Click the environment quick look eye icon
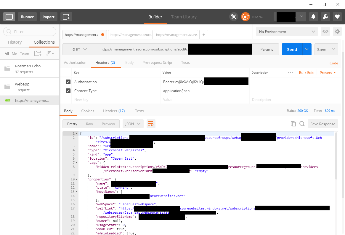The image size is (345, 235). [325, 31]
